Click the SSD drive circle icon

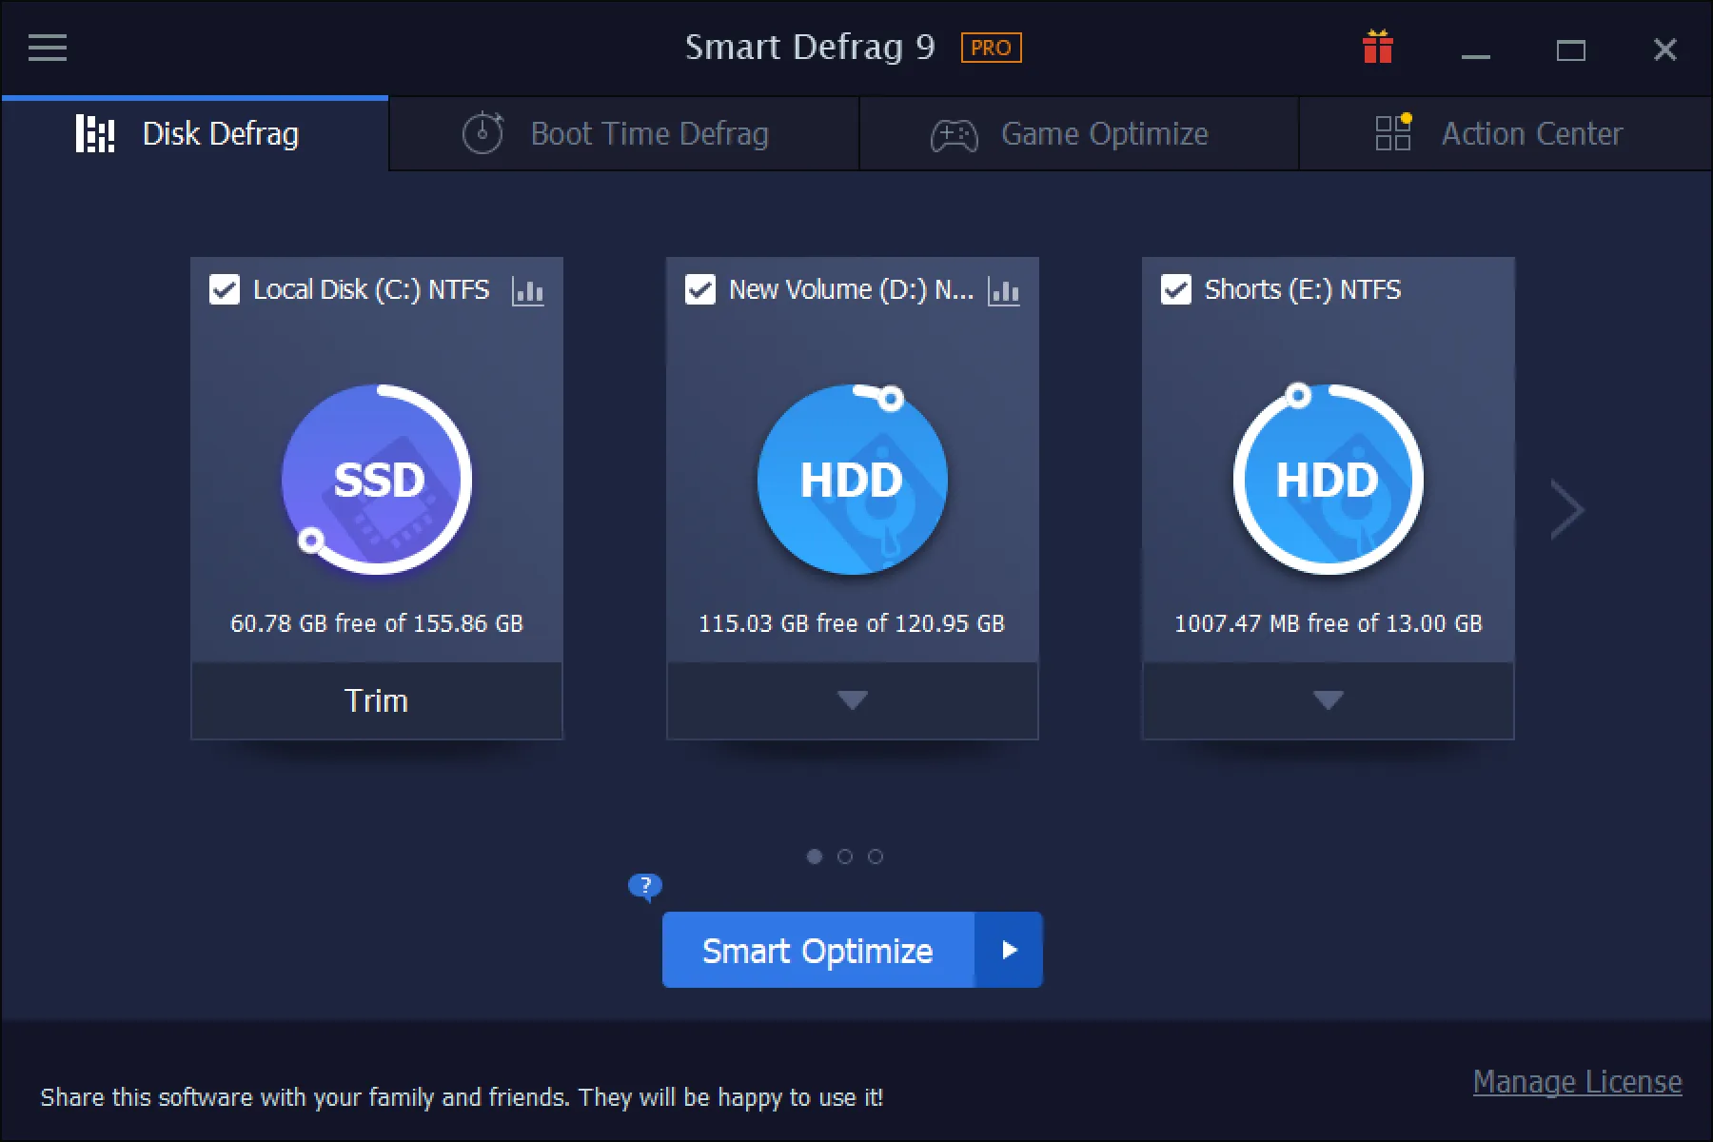(x=377, y=480)
